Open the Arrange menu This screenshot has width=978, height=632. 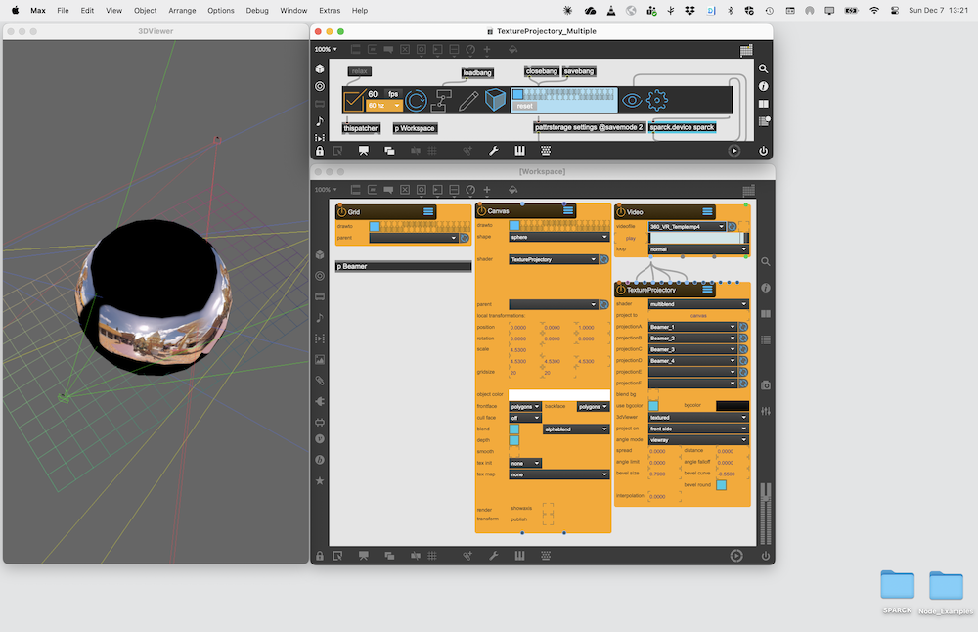[x=182, y=10]
